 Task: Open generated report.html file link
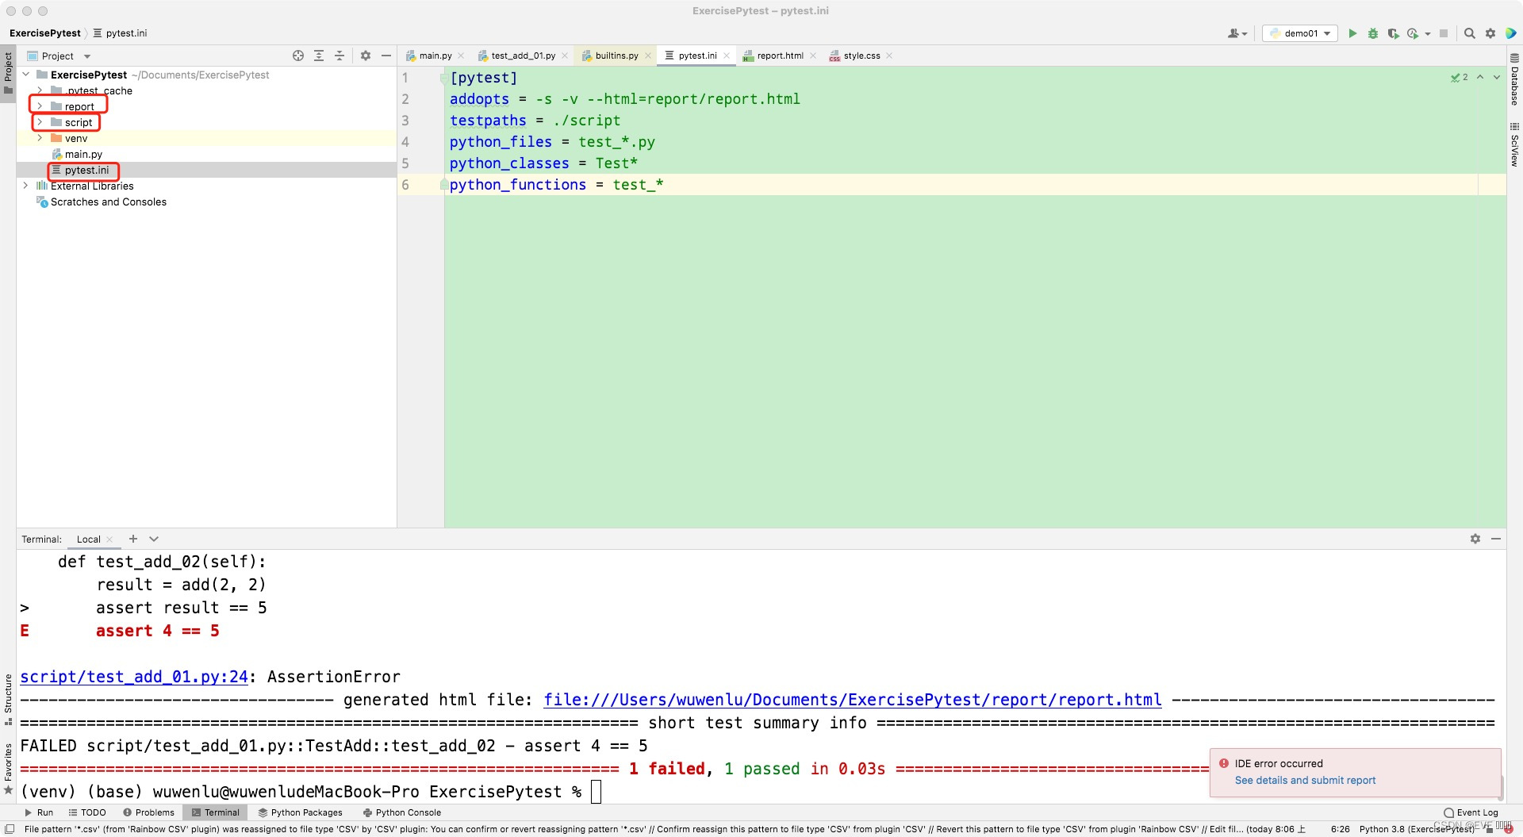point(853,700)
